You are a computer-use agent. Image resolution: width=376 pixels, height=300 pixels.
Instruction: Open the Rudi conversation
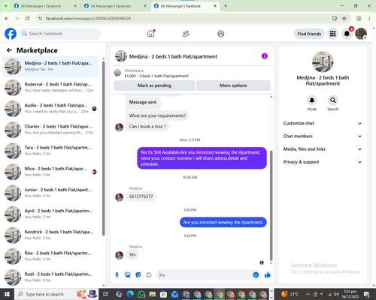pos(50,277)
